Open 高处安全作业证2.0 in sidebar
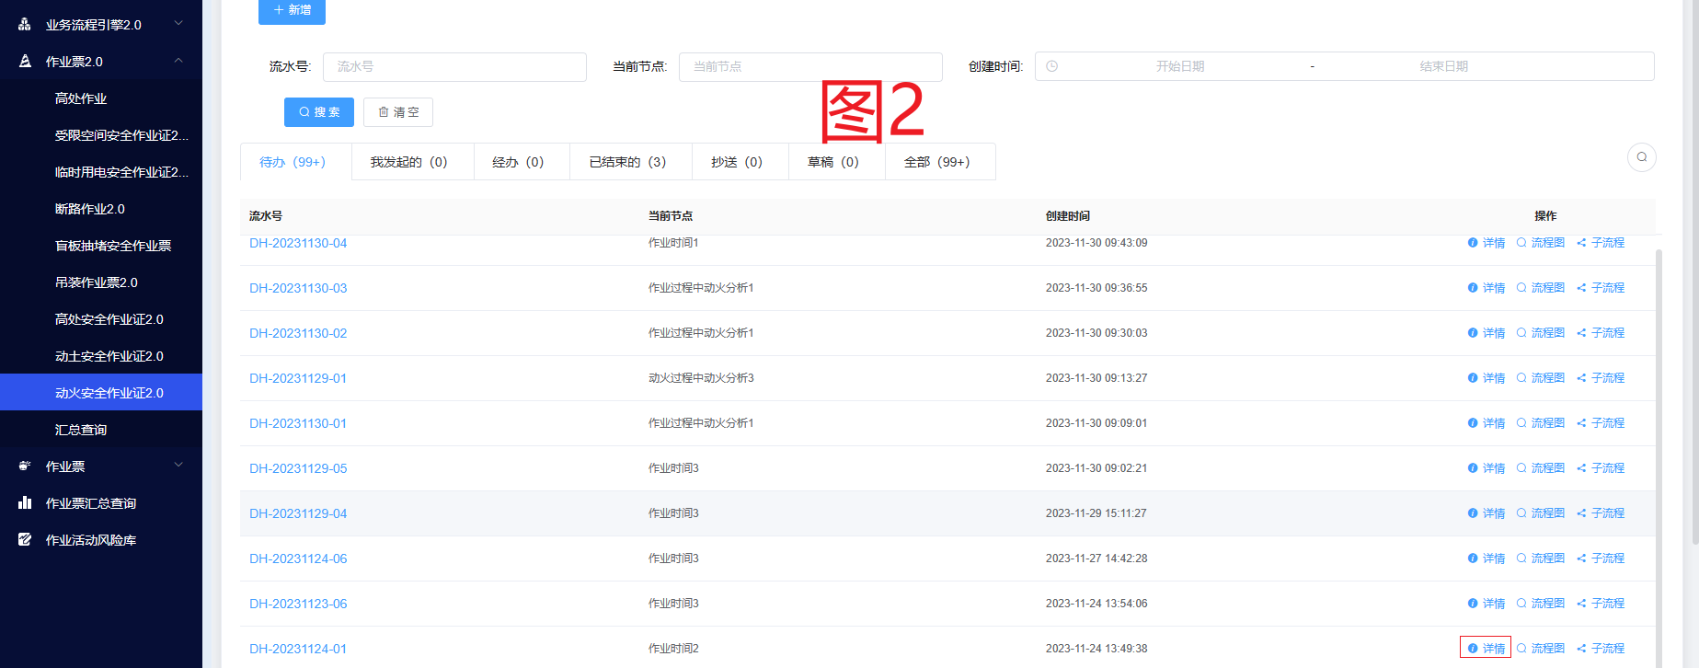1699x668 pixels. coord(109,318)
